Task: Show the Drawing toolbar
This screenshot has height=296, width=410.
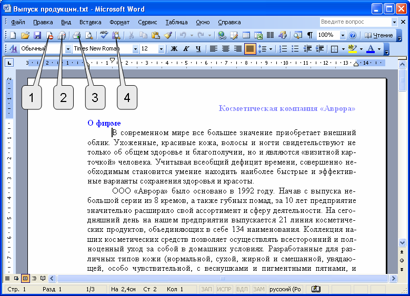Action: point(283,35)
